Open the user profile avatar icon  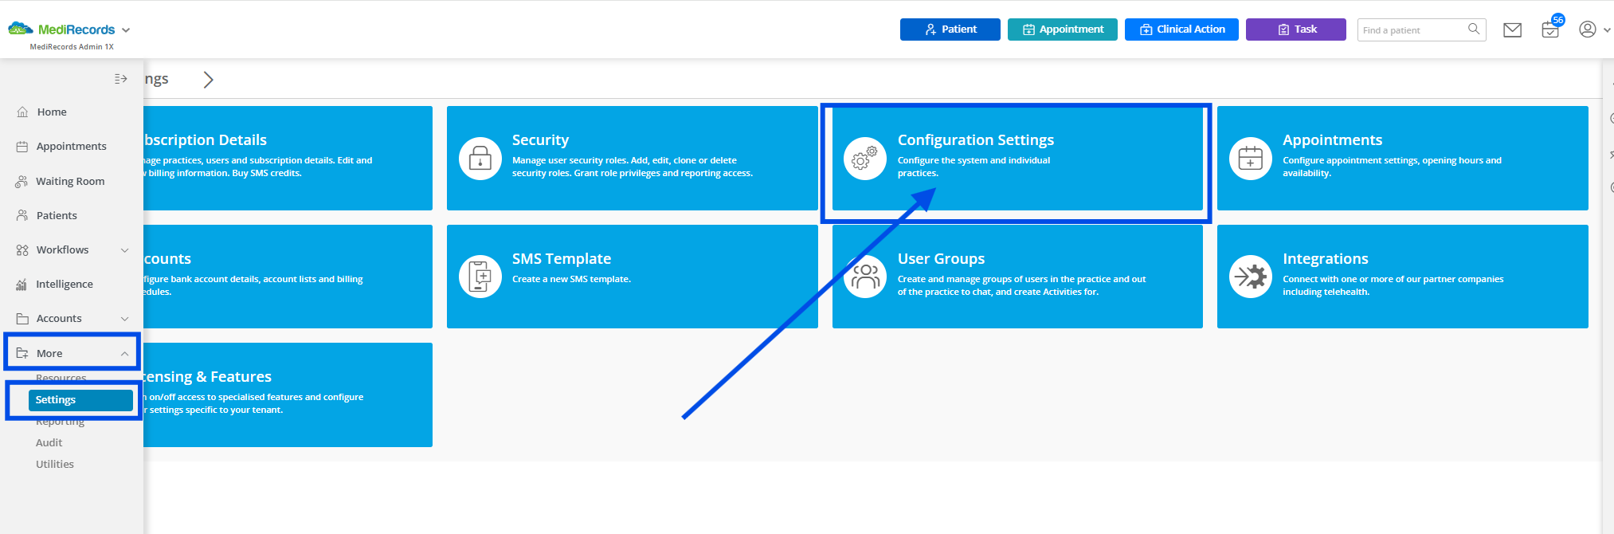(x=1587, y=29)
